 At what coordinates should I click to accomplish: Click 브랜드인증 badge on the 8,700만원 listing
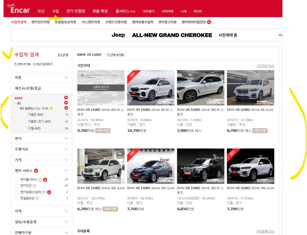(260, 131)
